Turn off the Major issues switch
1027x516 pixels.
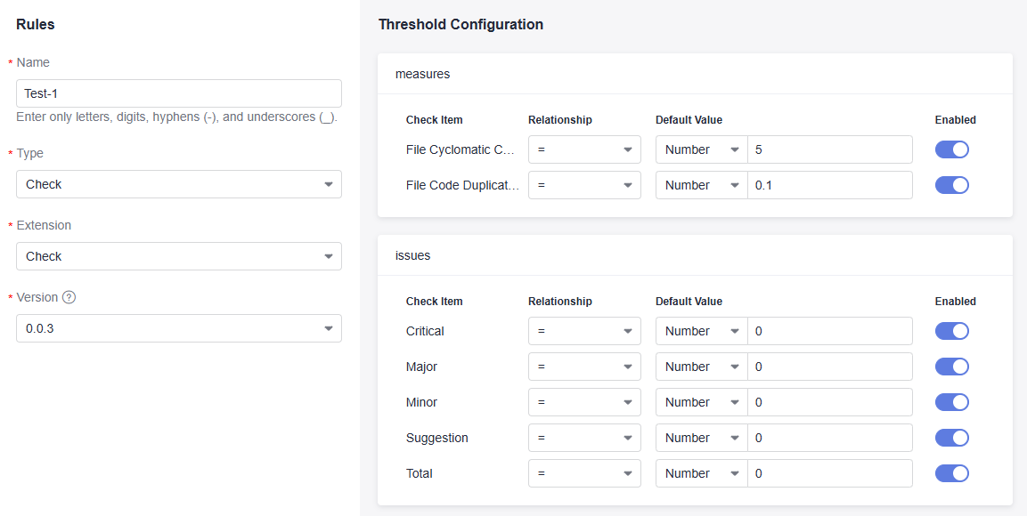point(951,367)
